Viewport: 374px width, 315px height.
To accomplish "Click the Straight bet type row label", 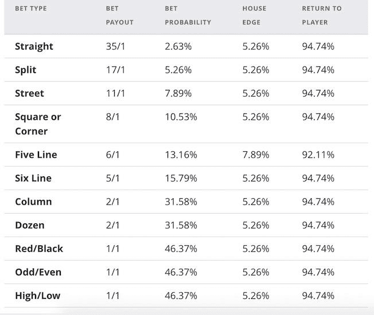I will click(34, 46).
